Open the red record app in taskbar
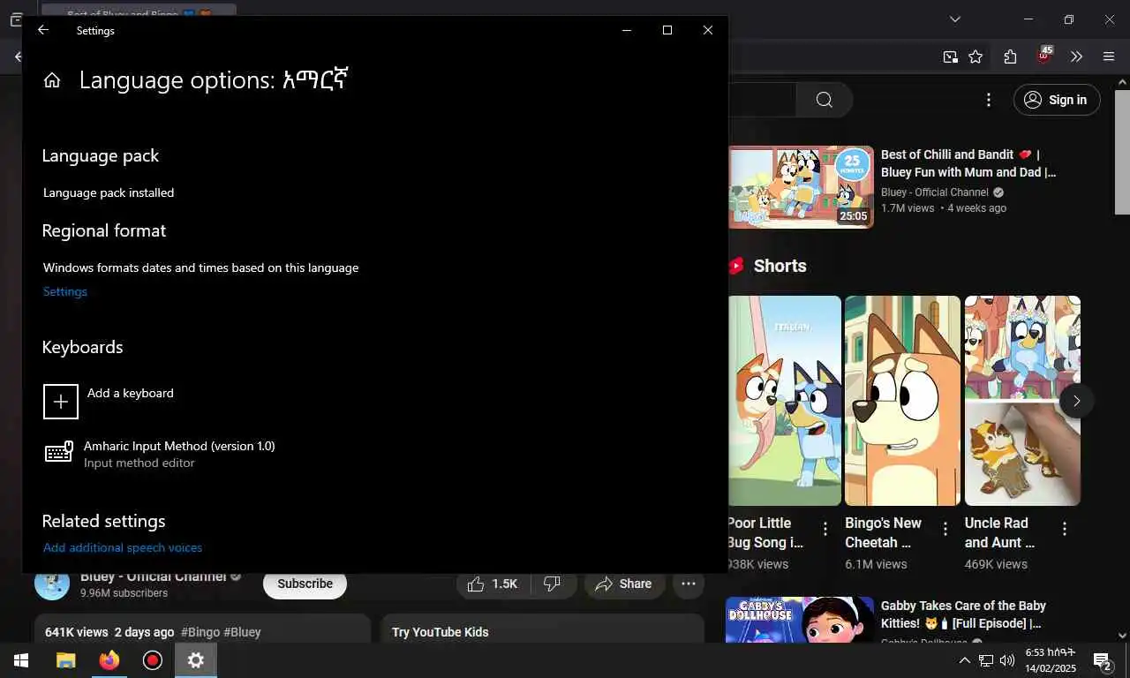 click(x=153, y=660)
